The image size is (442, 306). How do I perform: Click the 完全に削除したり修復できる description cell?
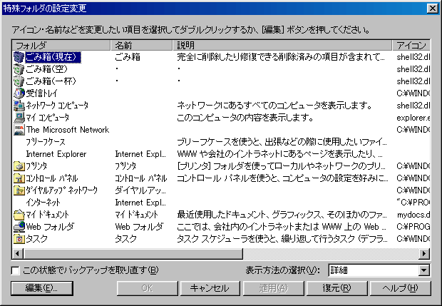(281, 57)
